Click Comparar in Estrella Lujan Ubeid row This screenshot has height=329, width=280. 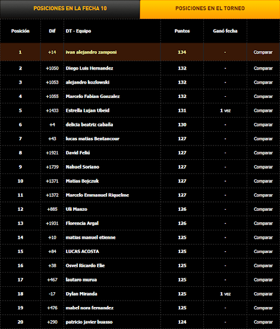pyautogui.click(x=263, y=110)
